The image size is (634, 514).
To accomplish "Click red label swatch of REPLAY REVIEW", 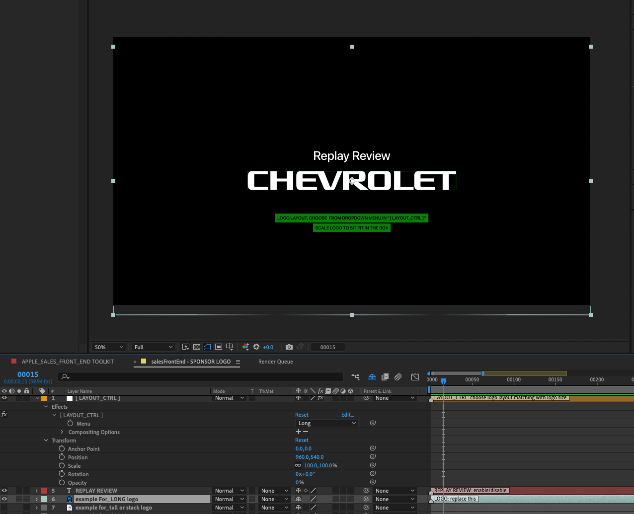I will coord(44,491).
